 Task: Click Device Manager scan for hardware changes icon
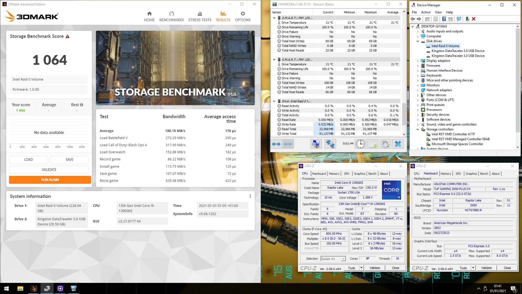pos(459,19)
